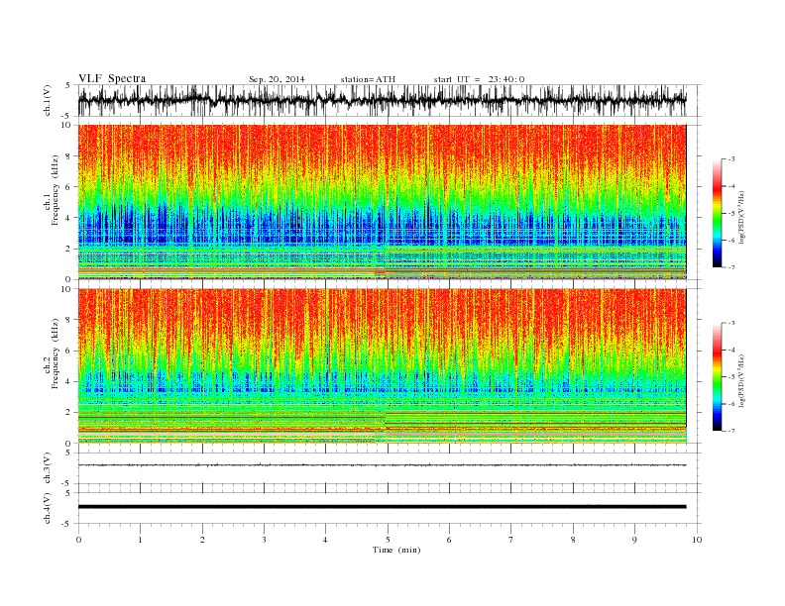
Task: Click inside the ch.2 spectrogram plot
Action: pyautogui.click(x=382, y=365)
